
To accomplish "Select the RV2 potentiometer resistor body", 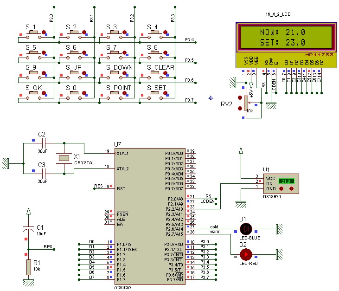I will (x=246, y=103).
